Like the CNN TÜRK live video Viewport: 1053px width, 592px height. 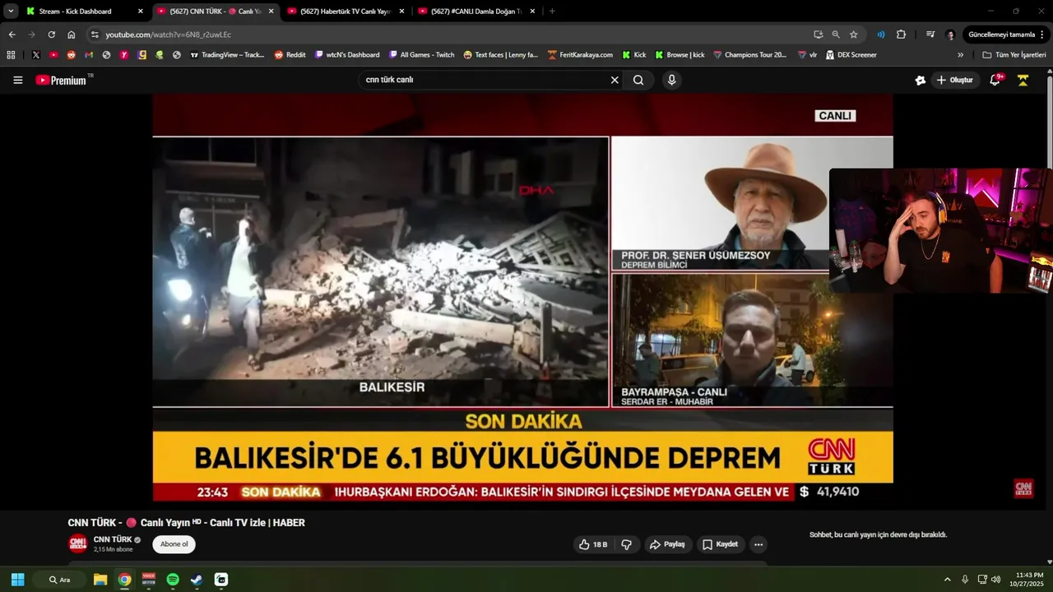click(x=592, y=544)
